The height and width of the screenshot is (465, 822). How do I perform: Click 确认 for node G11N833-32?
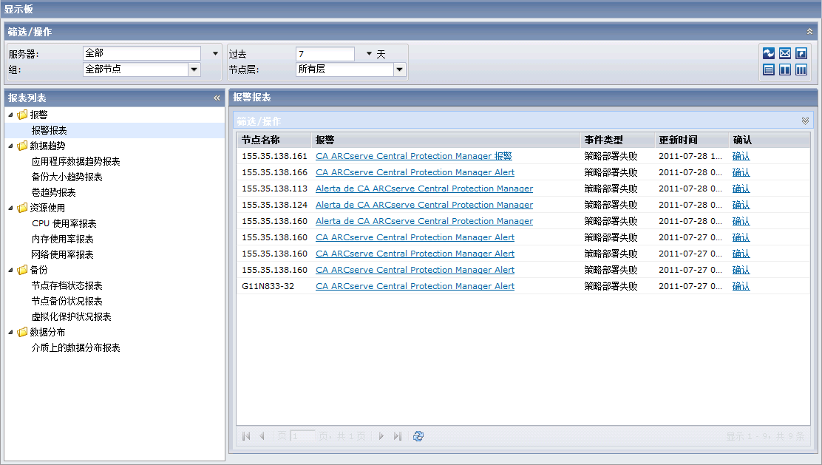[x=741, y=286]
